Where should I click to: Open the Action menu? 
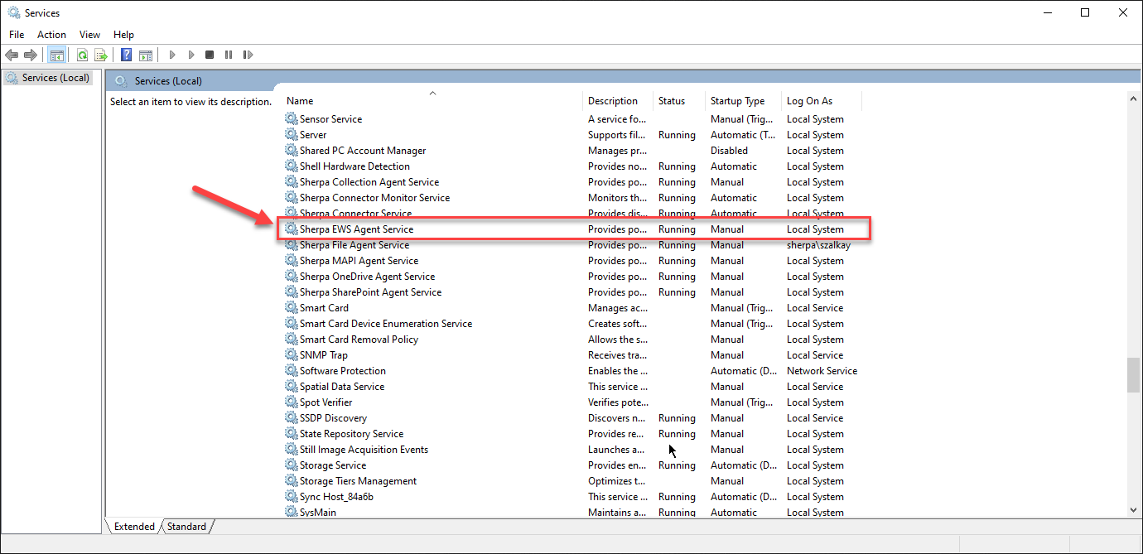51,35
